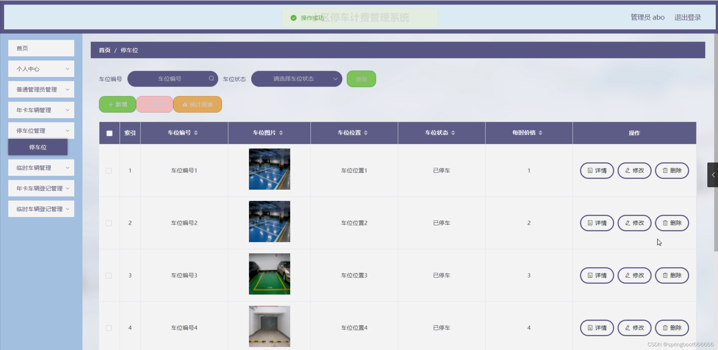Go to 首页 in the sidebar
This screenshot has width=718, height=350.
41,48
